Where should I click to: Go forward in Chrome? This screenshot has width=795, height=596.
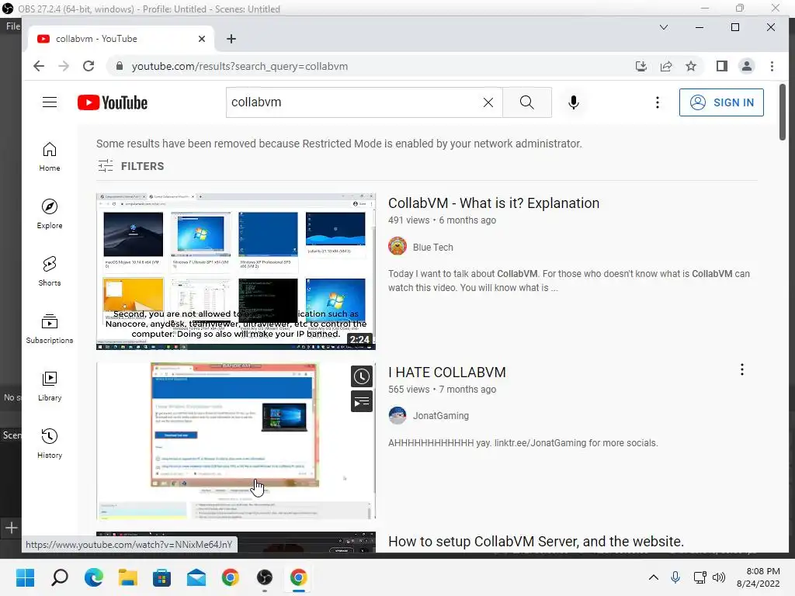pyautogui.click(x=64, y=67)
